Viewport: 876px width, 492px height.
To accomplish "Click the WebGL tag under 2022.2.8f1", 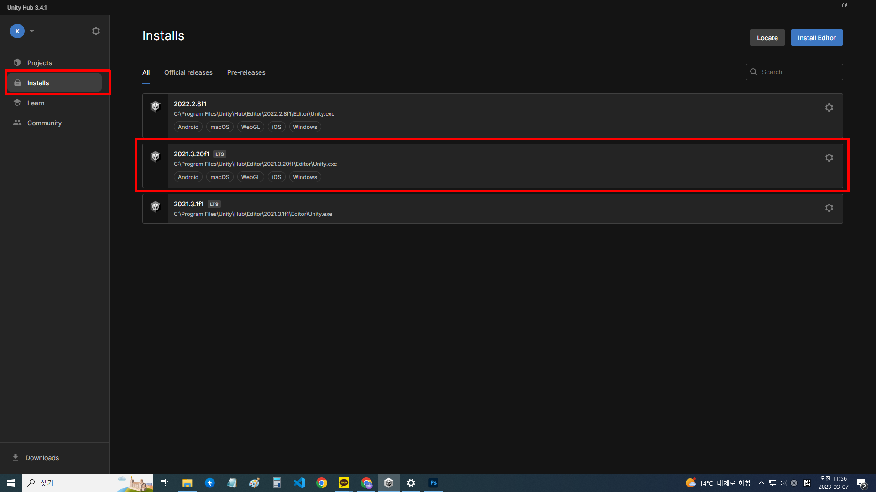I will pos(250,127).
